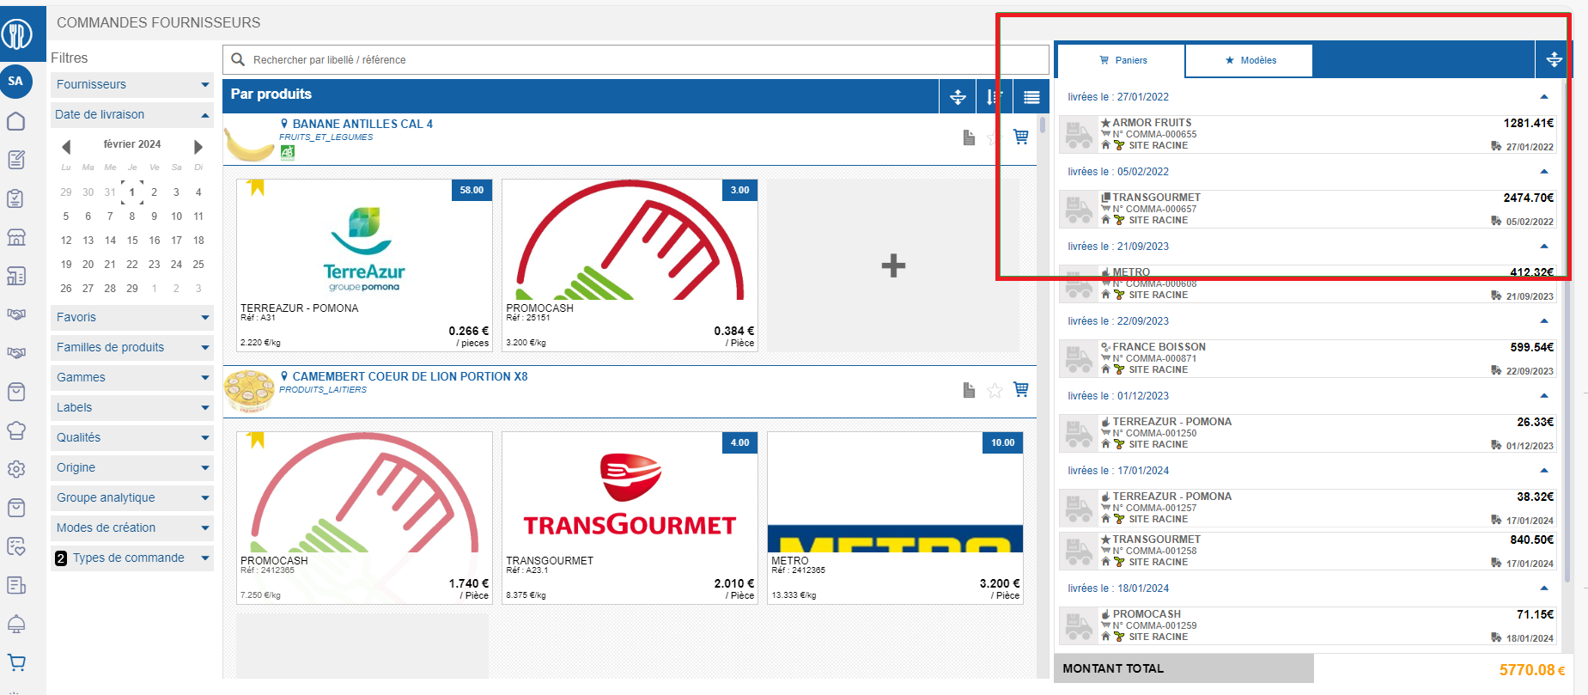Switch to the Modèles tab
The height and width of the screenshot is (695, 1588).
[x=1250, y=60]
